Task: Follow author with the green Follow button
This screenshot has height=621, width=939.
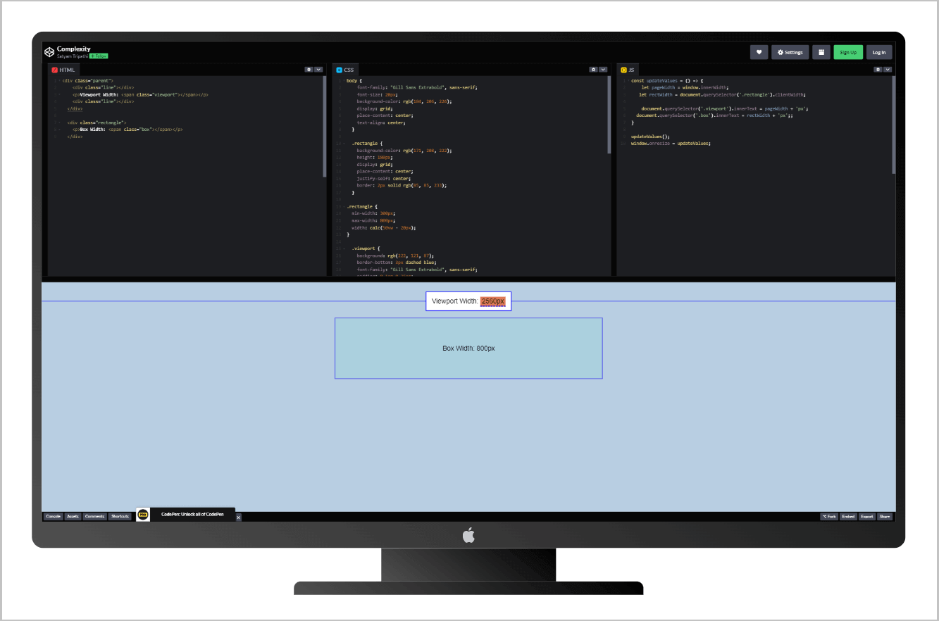Action: pos(99,56)
